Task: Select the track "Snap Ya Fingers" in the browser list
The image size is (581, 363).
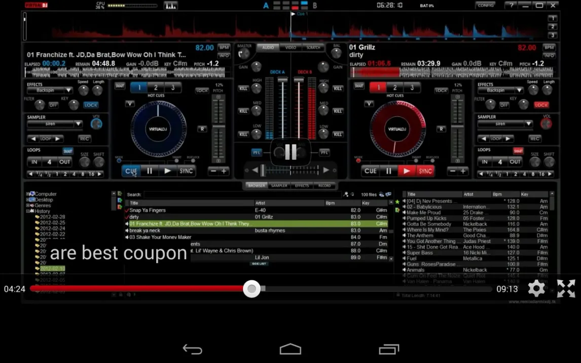Action: (148, 210)
